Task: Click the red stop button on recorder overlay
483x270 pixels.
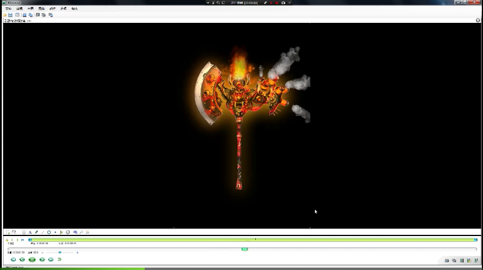Action: coord(277,3)
